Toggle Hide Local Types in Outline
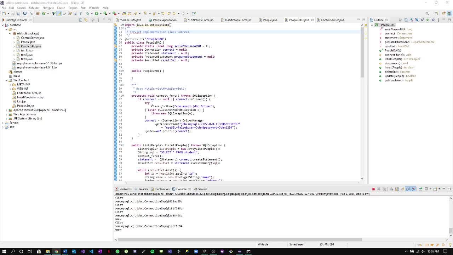This screenshot has width=453, height=255. 433,20
